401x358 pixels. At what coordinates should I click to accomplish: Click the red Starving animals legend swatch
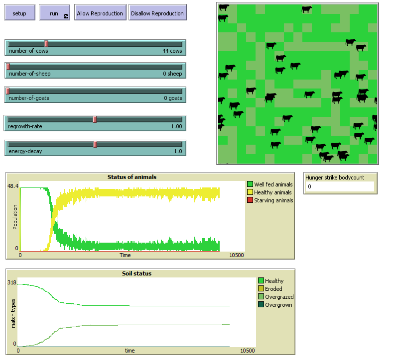(250, 200)
